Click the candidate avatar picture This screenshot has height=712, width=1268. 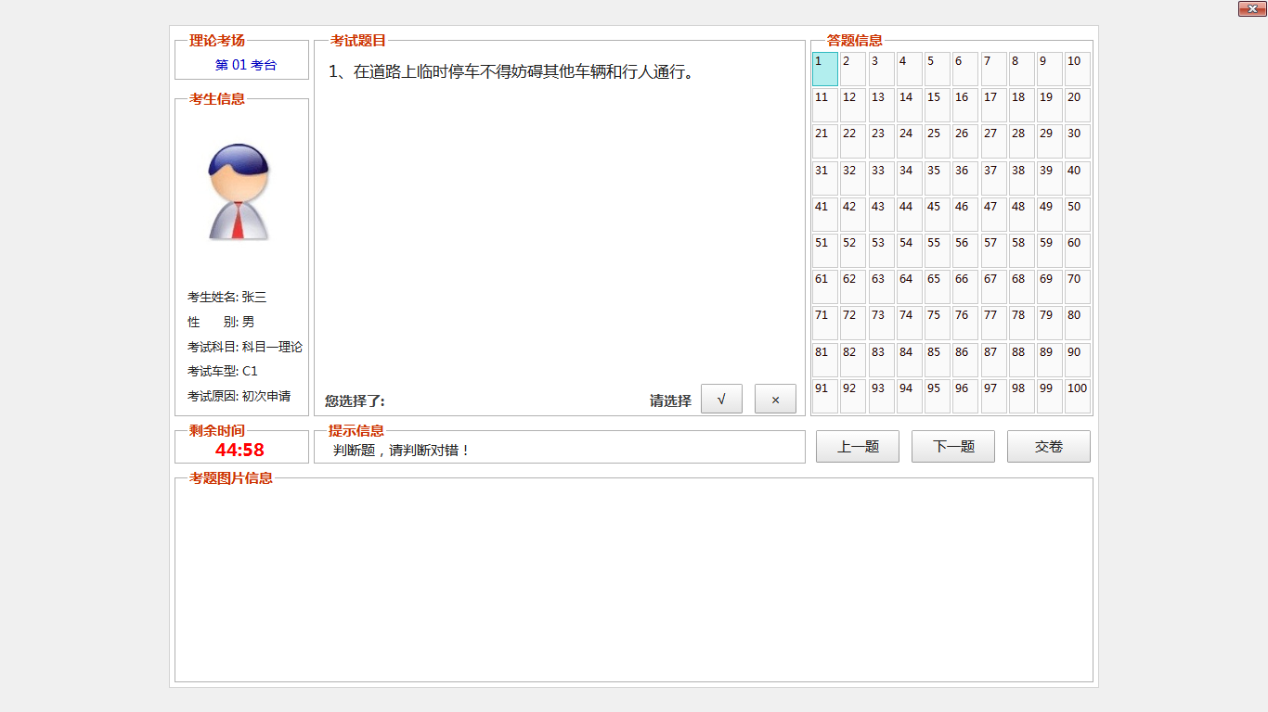(x=239, y=192)
